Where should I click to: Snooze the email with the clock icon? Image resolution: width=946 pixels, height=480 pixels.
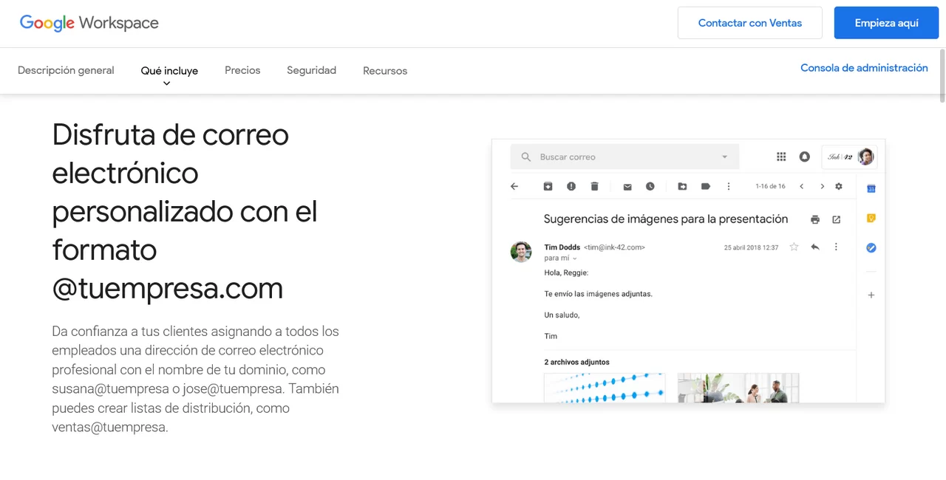tap(650, 186)
